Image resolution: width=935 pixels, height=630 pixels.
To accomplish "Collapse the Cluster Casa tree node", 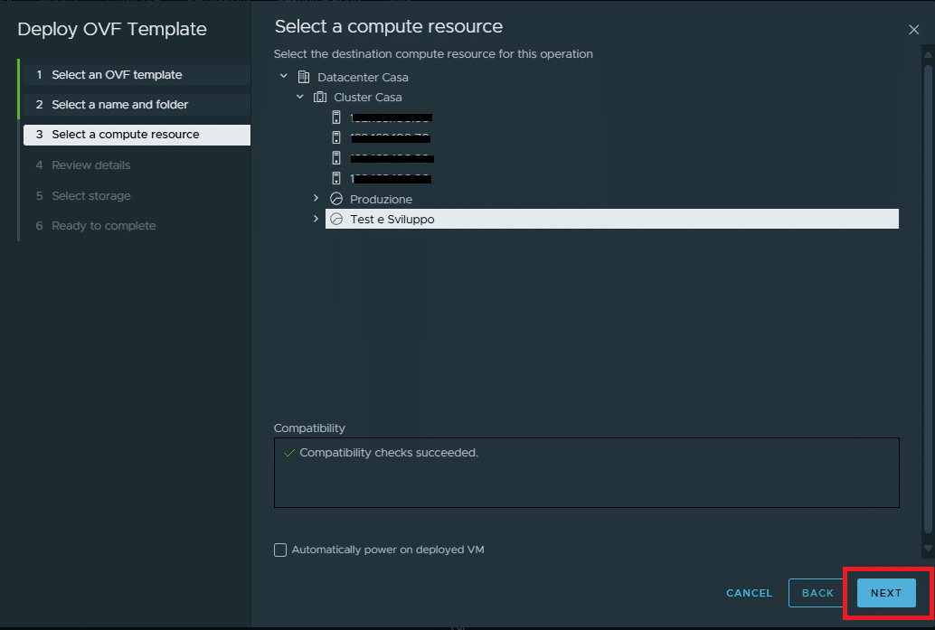I will coord(300,98).
